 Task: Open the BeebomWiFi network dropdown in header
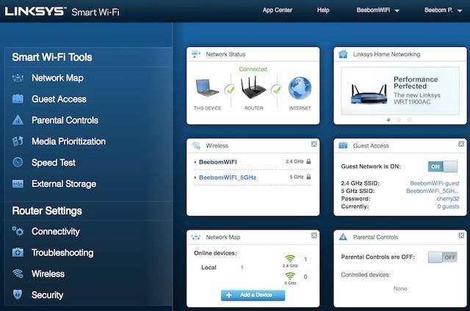[378, 11]
